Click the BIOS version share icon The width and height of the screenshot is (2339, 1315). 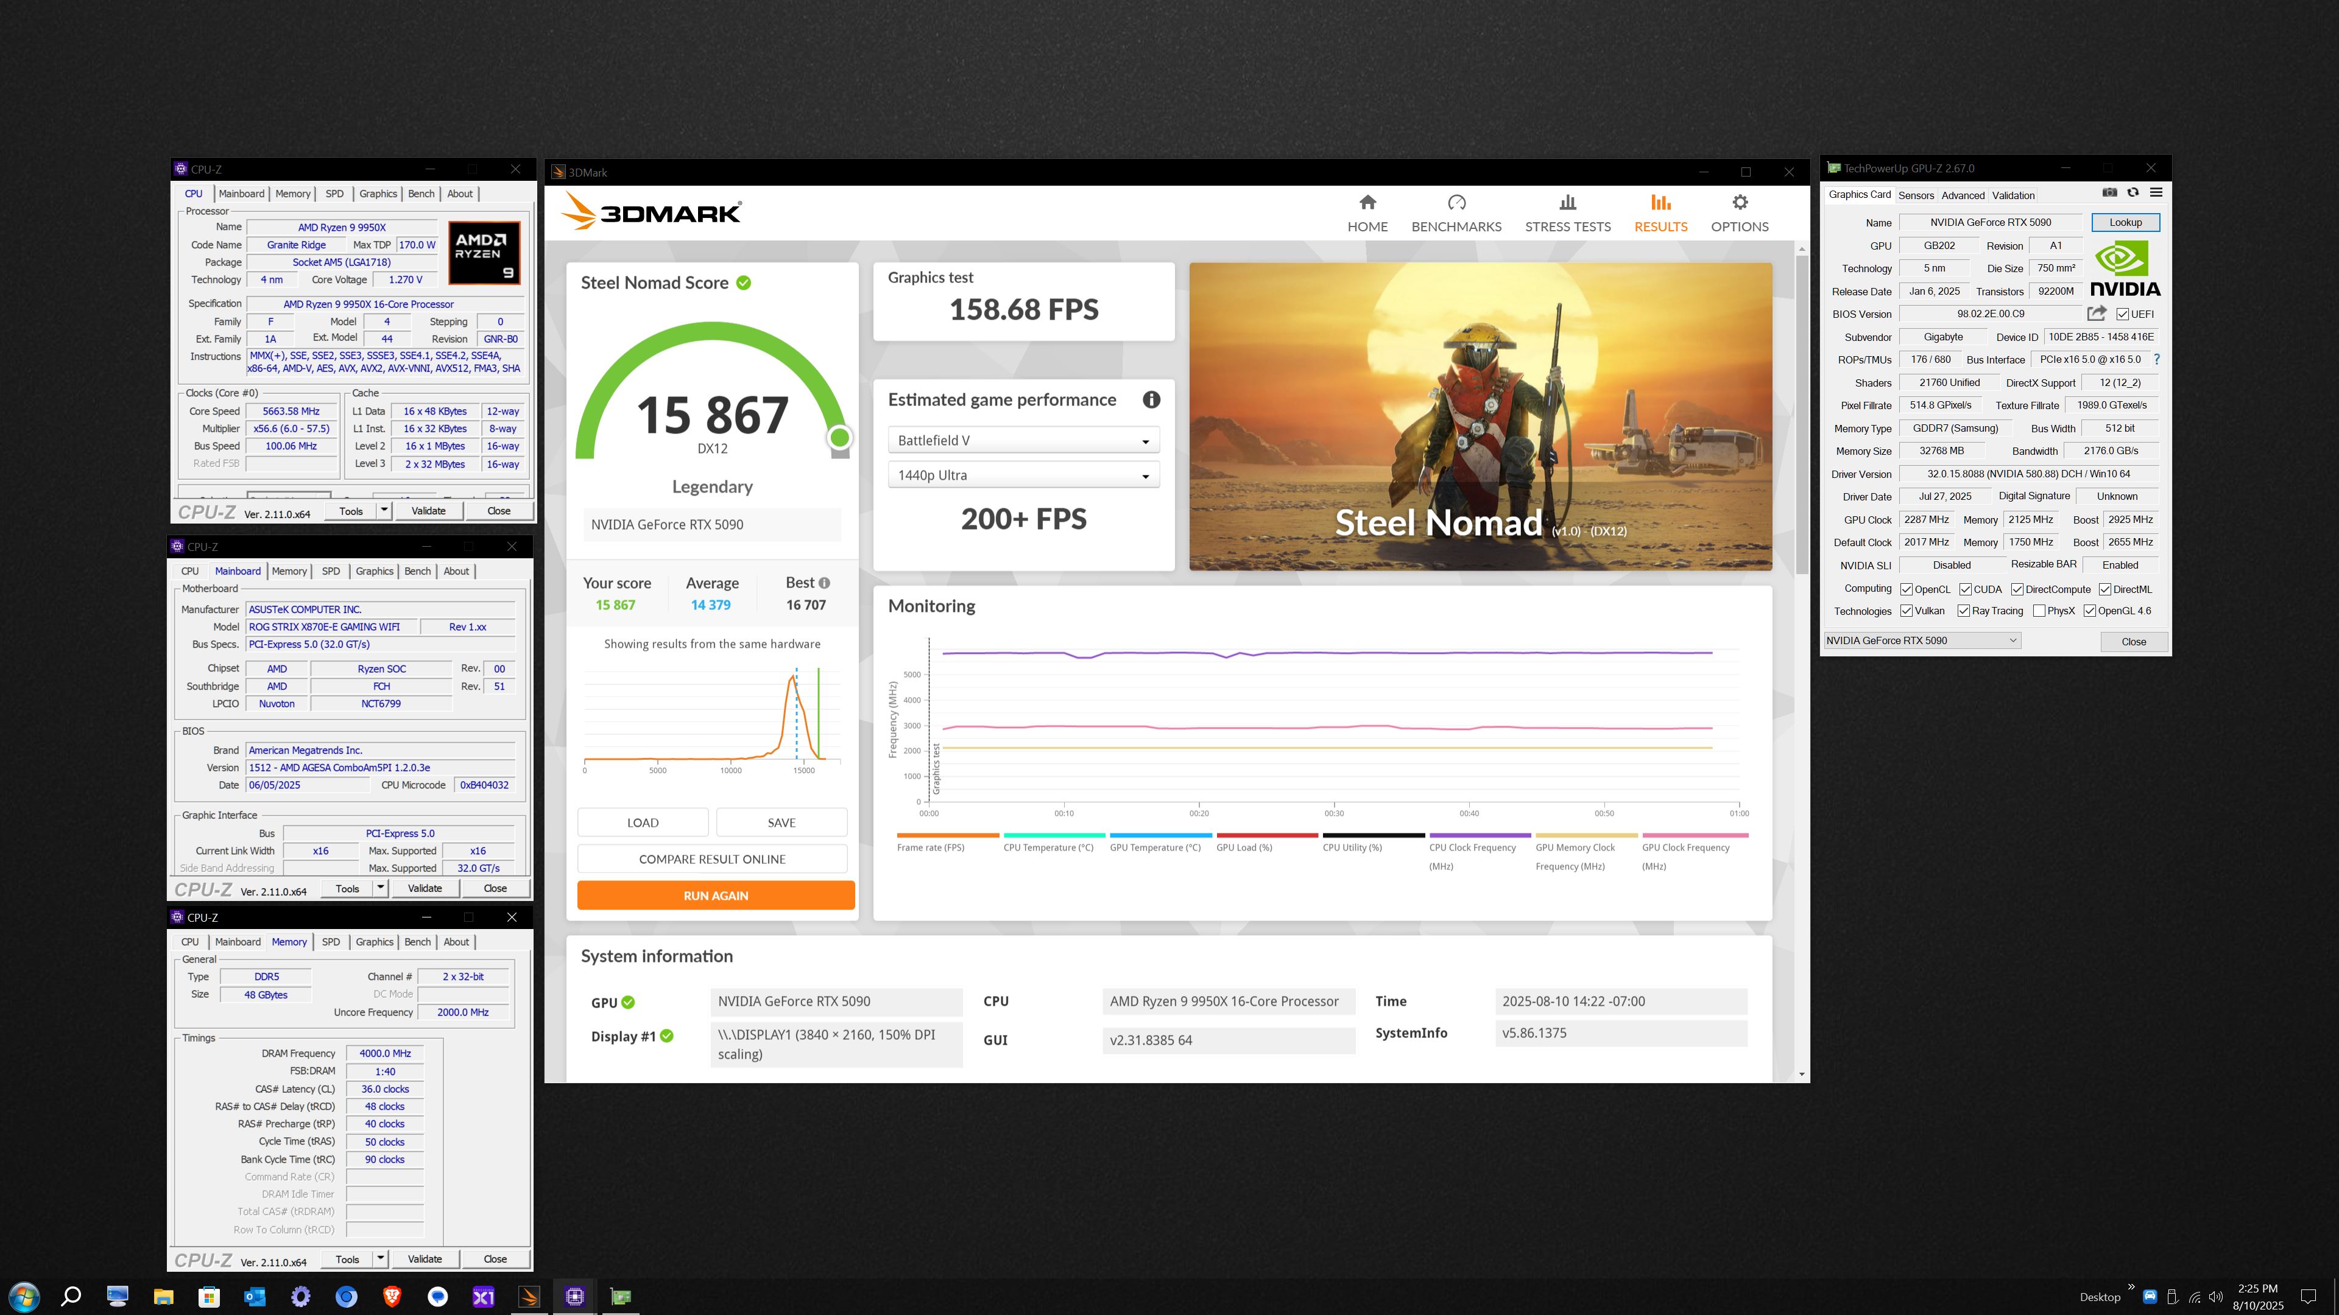point(2095,313)
